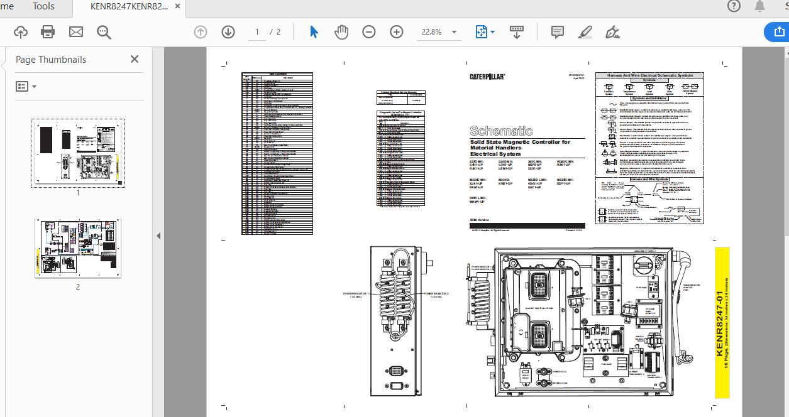Close the Page Thumbnails panel
The image size is (789, 417).
[135, 59]
